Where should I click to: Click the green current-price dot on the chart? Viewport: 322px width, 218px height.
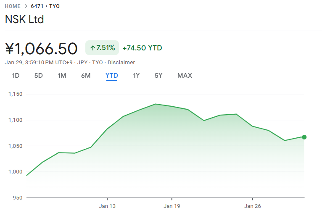click(304, 137)
